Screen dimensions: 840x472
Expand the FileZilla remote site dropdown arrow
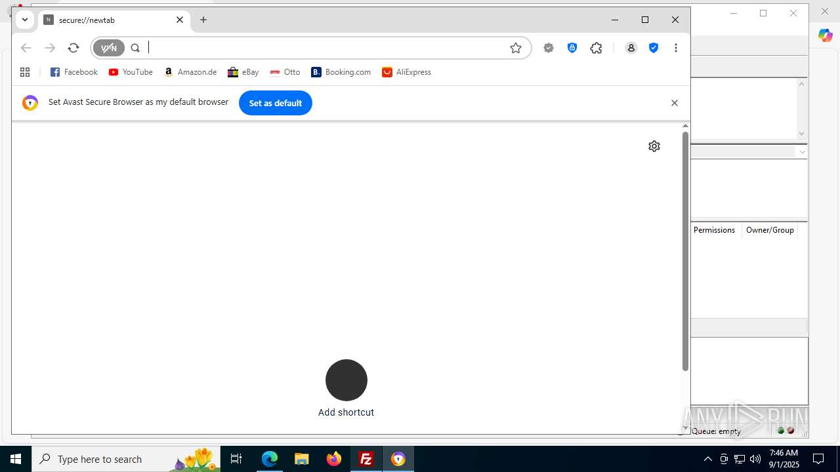pyautogui.click(x=802, y=152)
